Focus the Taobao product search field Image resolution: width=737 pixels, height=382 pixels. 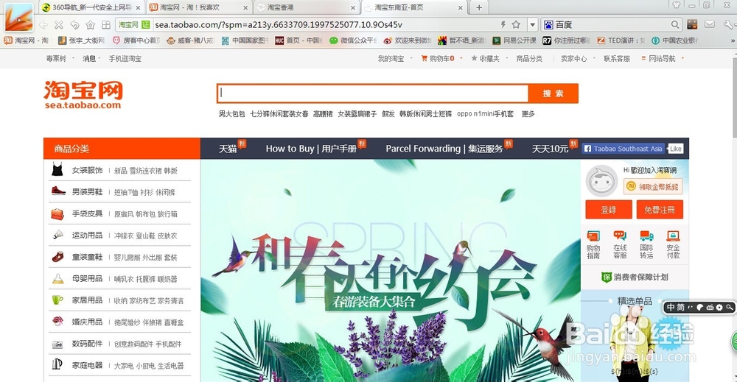(x=373, y=93)
